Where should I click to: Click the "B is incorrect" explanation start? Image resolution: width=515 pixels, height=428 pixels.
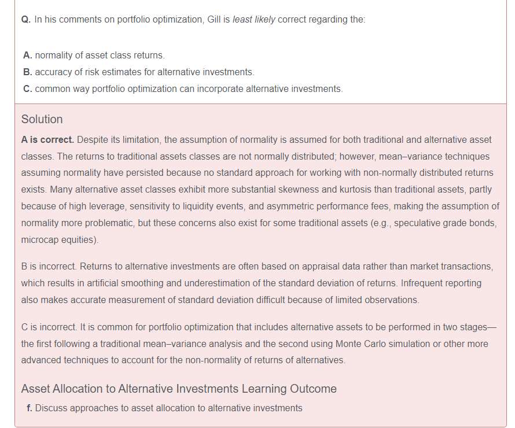(x=48, y=267)
